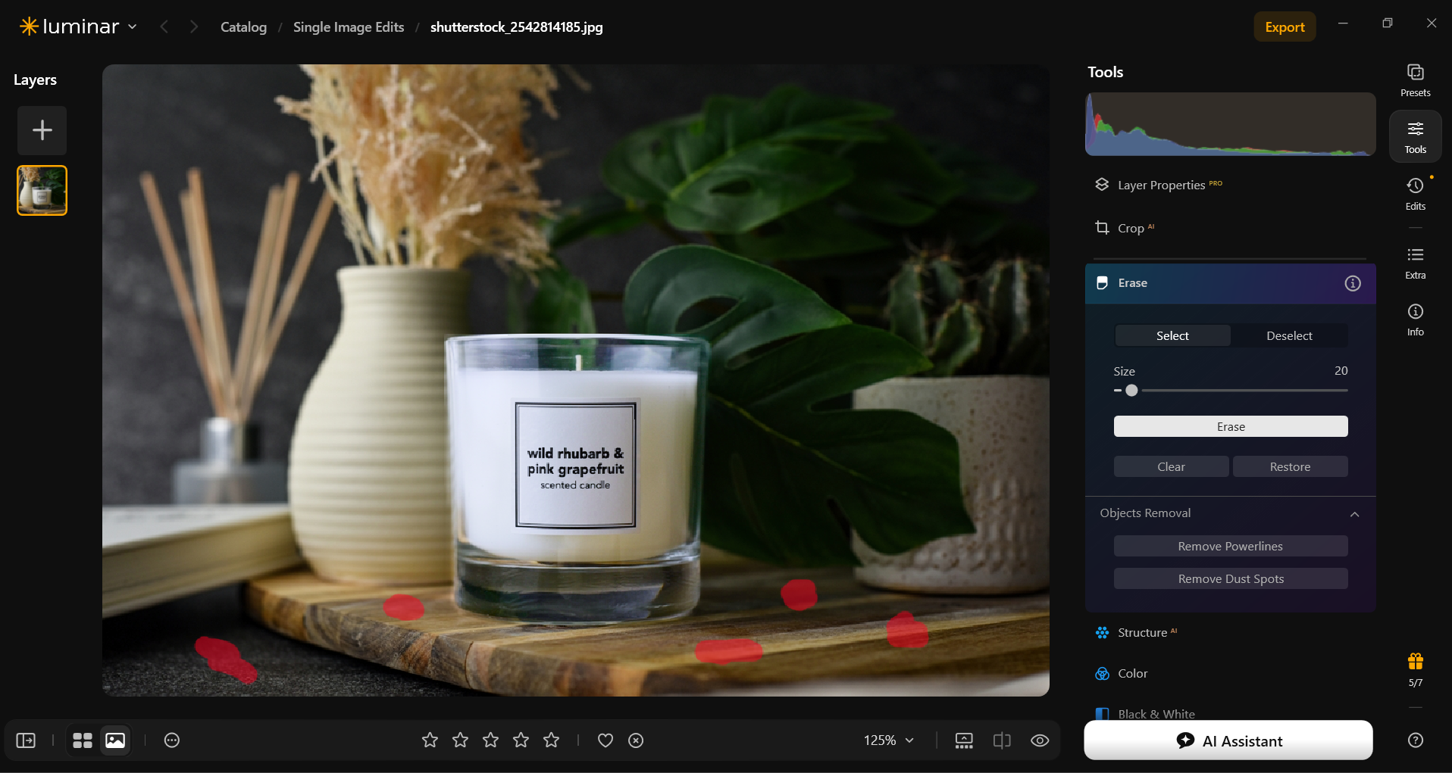Navigate to Catalog breadcrumb
The image size is (1452, 773).
pyautogui.click(x=243, y=27)
